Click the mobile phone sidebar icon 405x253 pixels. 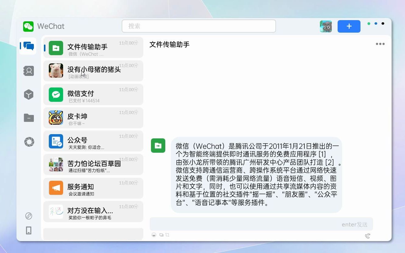coord(29,230)
